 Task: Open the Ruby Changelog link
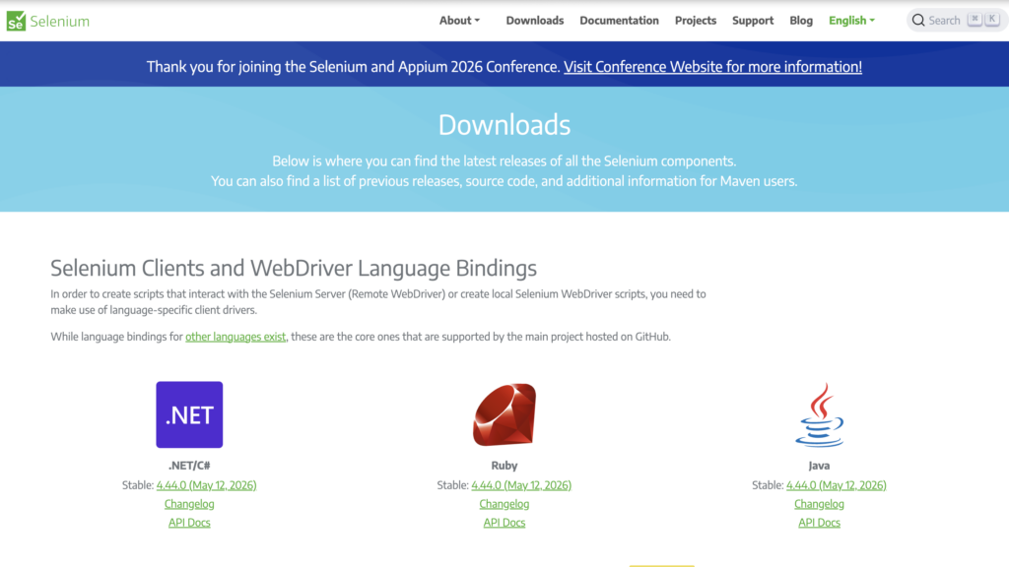coord(504,504)
